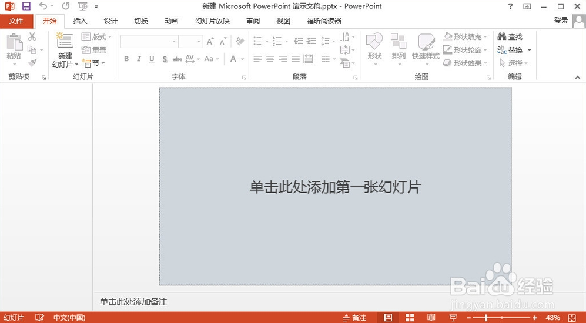Click the font color A button
586x323 pixels.
point(233,59)
